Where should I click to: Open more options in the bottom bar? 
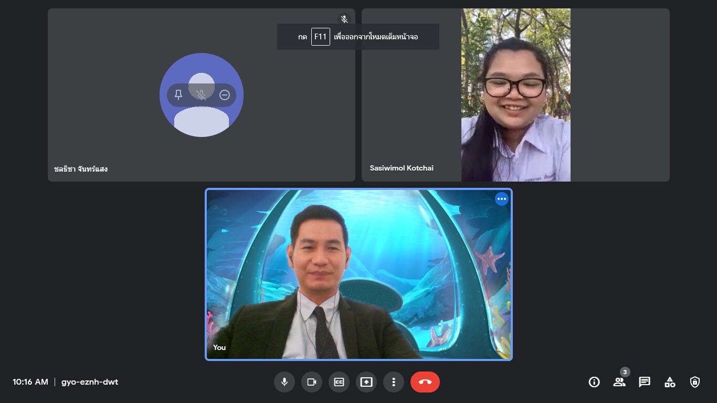point(393,382)
